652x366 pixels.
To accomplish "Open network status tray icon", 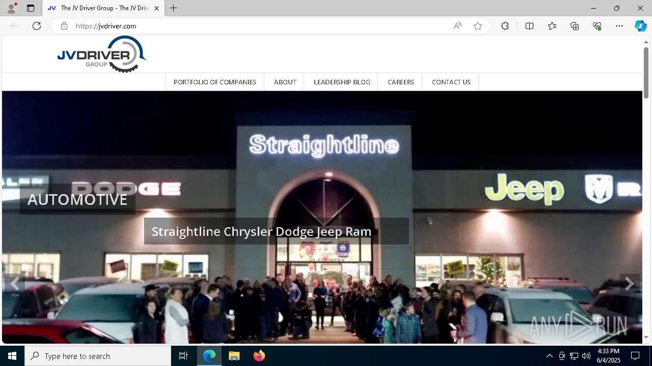I will click(x=574, y=356).
